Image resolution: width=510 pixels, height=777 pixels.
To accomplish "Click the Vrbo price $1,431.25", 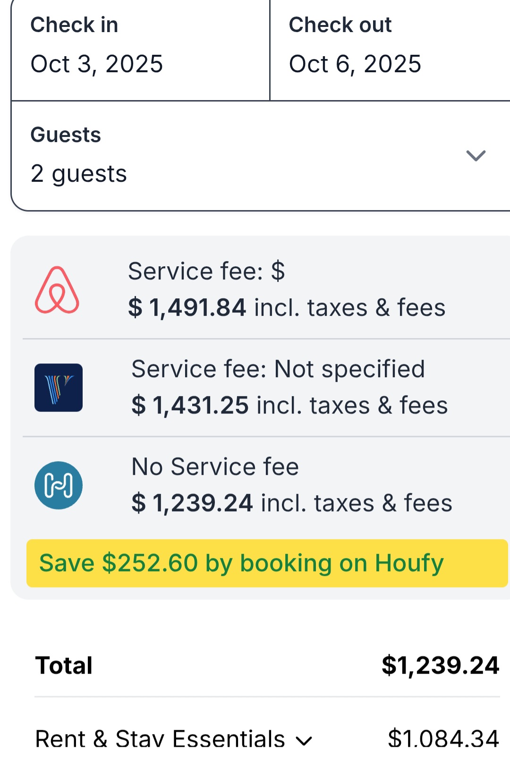I will (x=190, y=405).
